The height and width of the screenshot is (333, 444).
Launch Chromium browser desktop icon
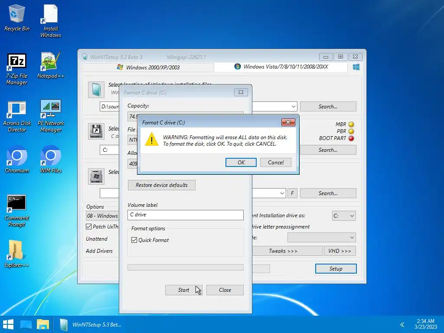17,160
